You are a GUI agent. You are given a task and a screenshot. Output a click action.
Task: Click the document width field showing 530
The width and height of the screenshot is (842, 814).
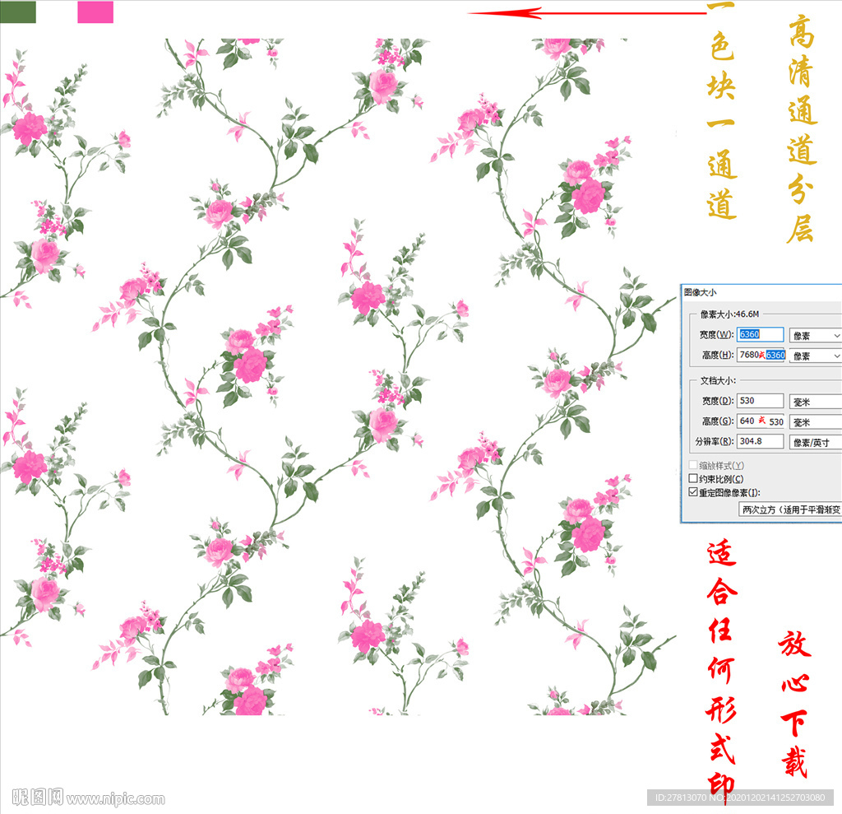click(760, 402)
